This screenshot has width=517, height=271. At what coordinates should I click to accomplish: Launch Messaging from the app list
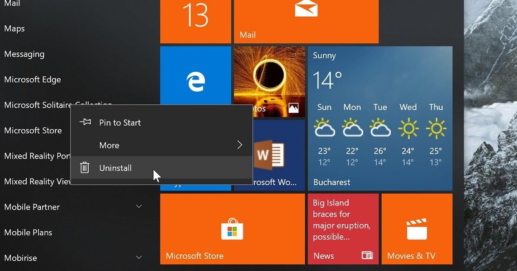24,54
